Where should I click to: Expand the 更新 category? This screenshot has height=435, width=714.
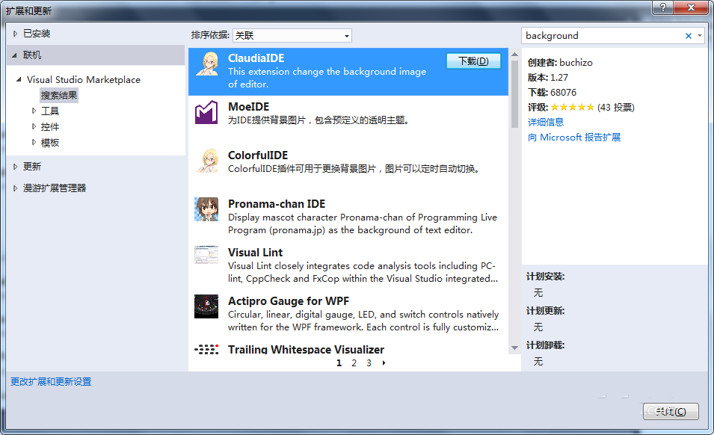coord(15,167)
